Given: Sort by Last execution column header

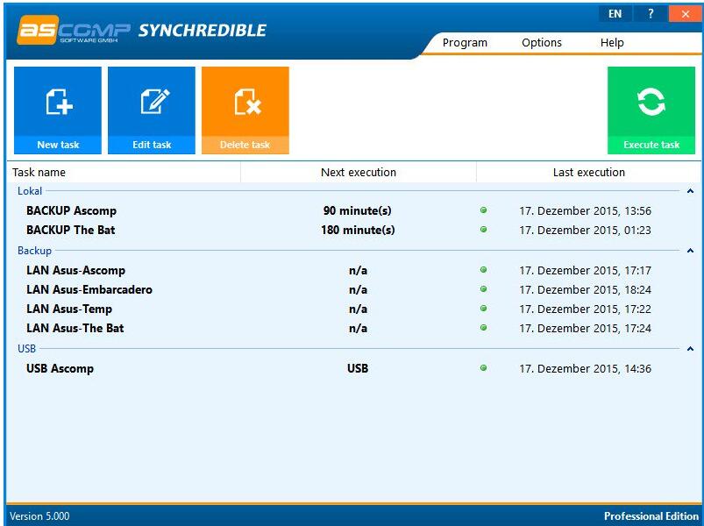Looking at the screenshot, I should coord(588,173).
